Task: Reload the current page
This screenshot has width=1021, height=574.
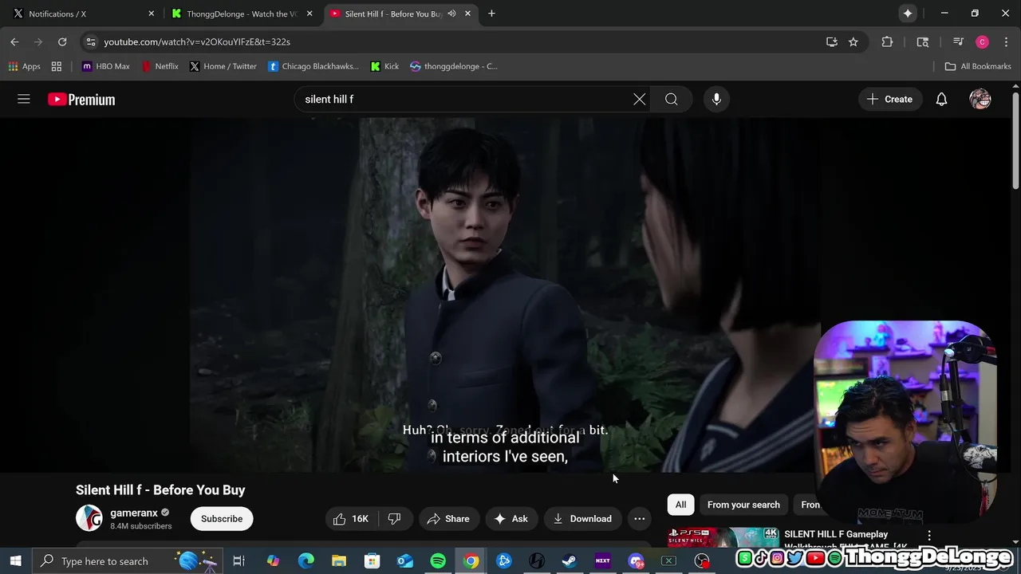Action: coord(62,41)
